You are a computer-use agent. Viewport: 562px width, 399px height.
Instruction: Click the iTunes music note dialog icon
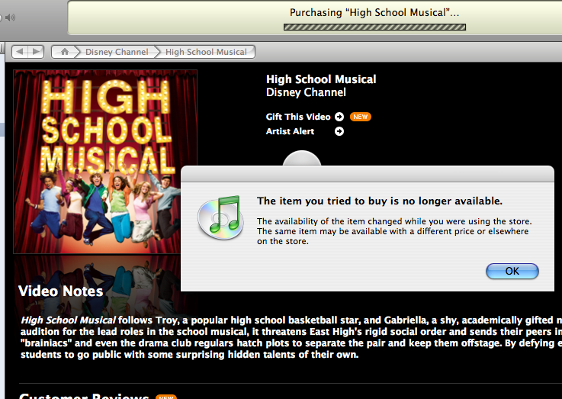pos(221,217)
